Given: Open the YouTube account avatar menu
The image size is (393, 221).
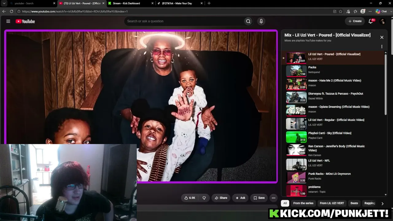Looking at the screenshot, I should tap(383, 21).
